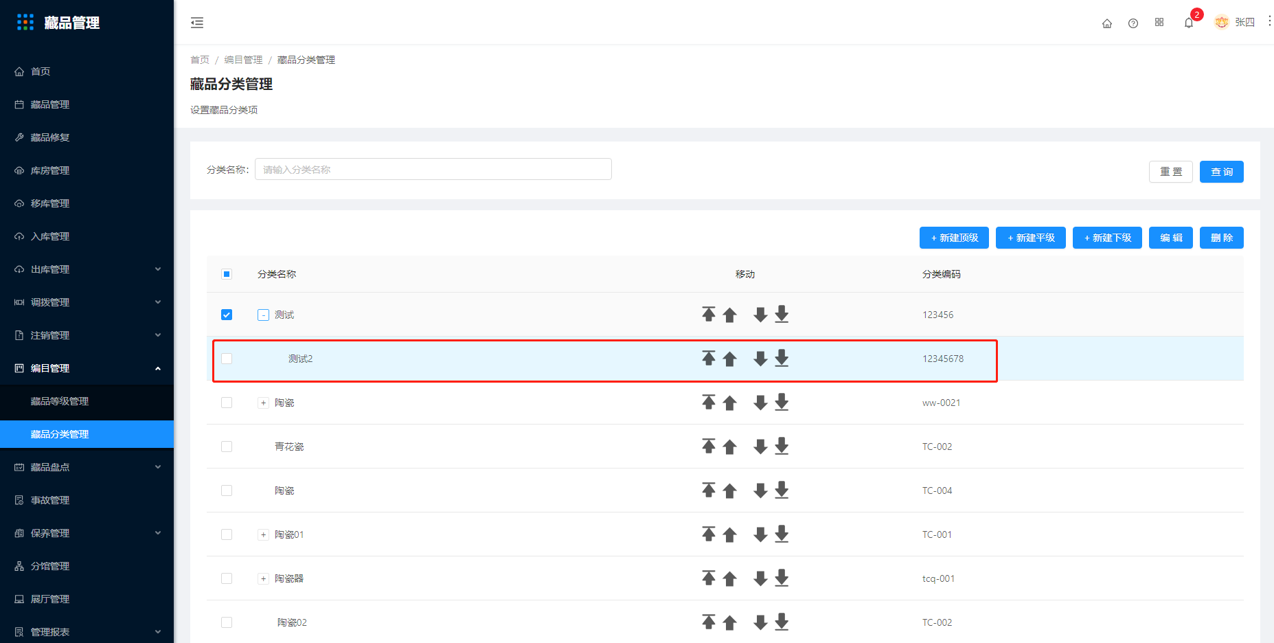Click the 查询 search button
This screenshot has width=1274, height=643.
click(1221, 172)
